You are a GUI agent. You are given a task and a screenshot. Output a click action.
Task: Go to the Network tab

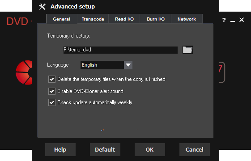point(187,19)
